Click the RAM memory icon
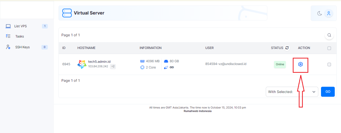341x133 pixels. coord(142,61)
